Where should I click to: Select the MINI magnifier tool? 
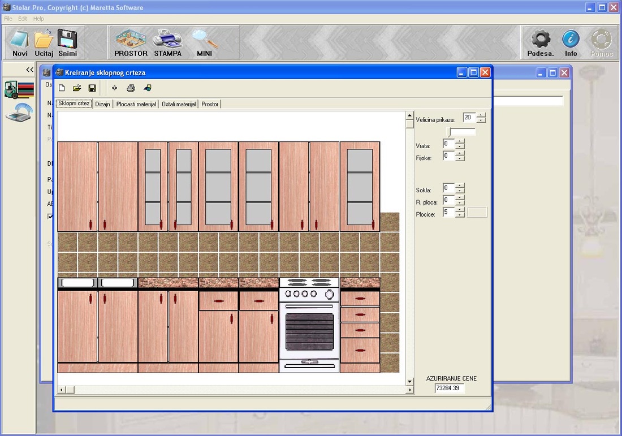[204, 42]
